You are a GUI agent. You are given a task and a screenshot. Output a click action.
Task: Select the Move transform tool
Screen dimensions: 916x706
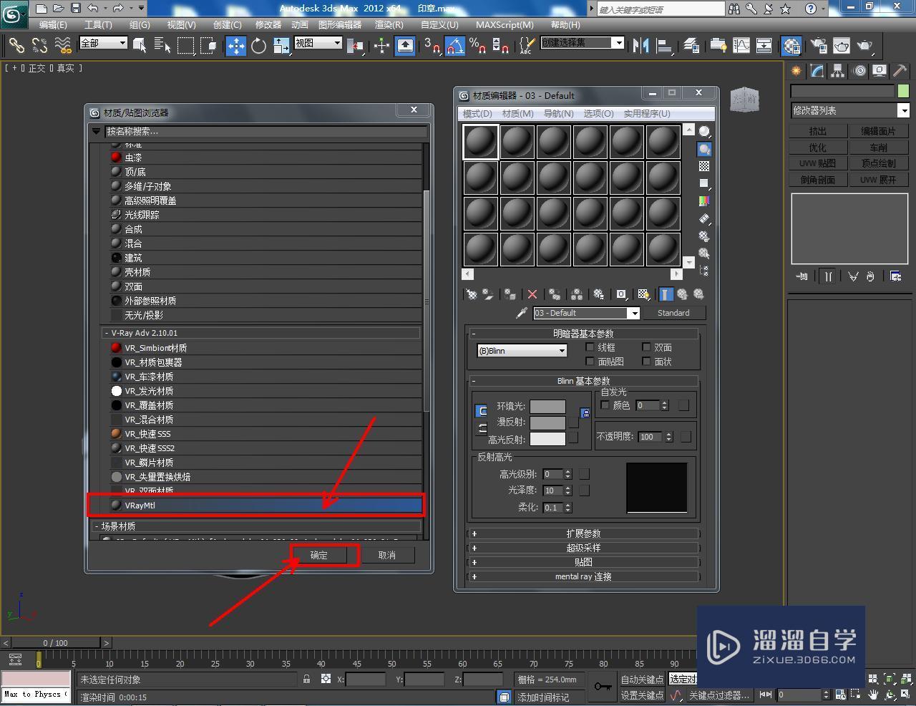point(235,46)
